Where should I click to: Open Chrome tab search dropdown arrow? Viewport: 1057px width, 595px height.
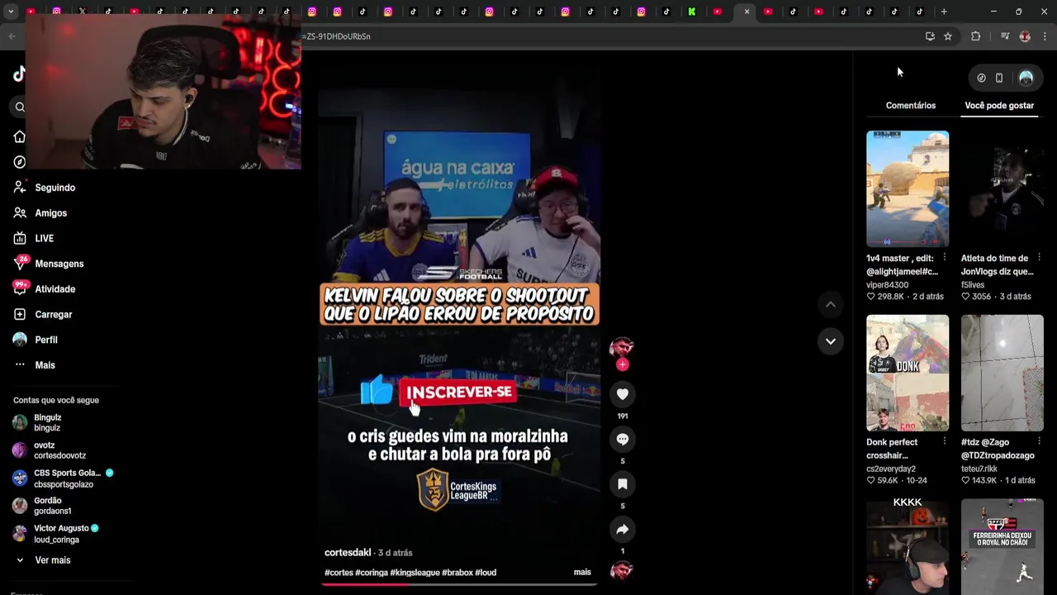tap(9, 12)
